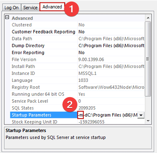Switch to the Log On tab
The height and width of the screenshot is (153, 157).
(12, 7)
